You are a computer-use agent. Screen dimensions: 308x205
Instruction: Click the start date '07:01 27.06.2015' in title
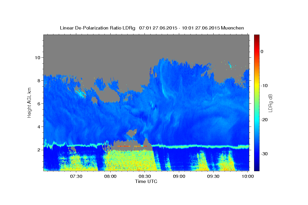point(158,28)
